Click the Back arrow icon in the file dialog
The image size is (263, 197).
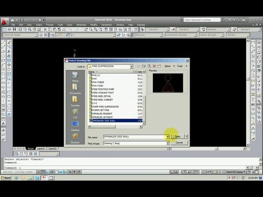[x=139, y=66]
